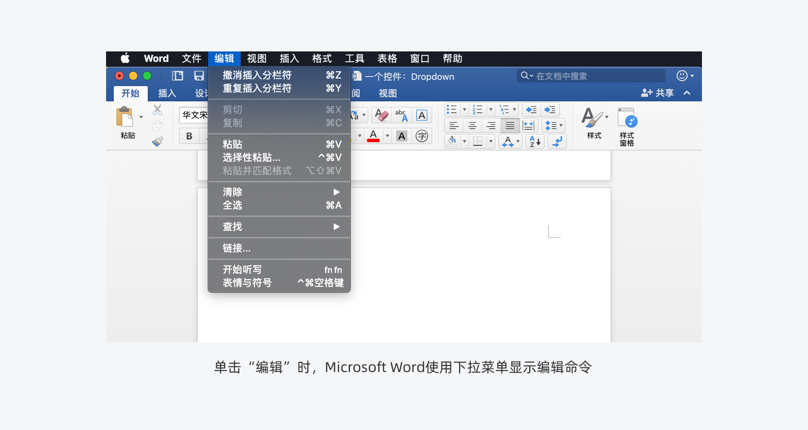This screenshot has width=808, height=430.
Task: Click the Apple logo menu
Action: pos(125,58)
